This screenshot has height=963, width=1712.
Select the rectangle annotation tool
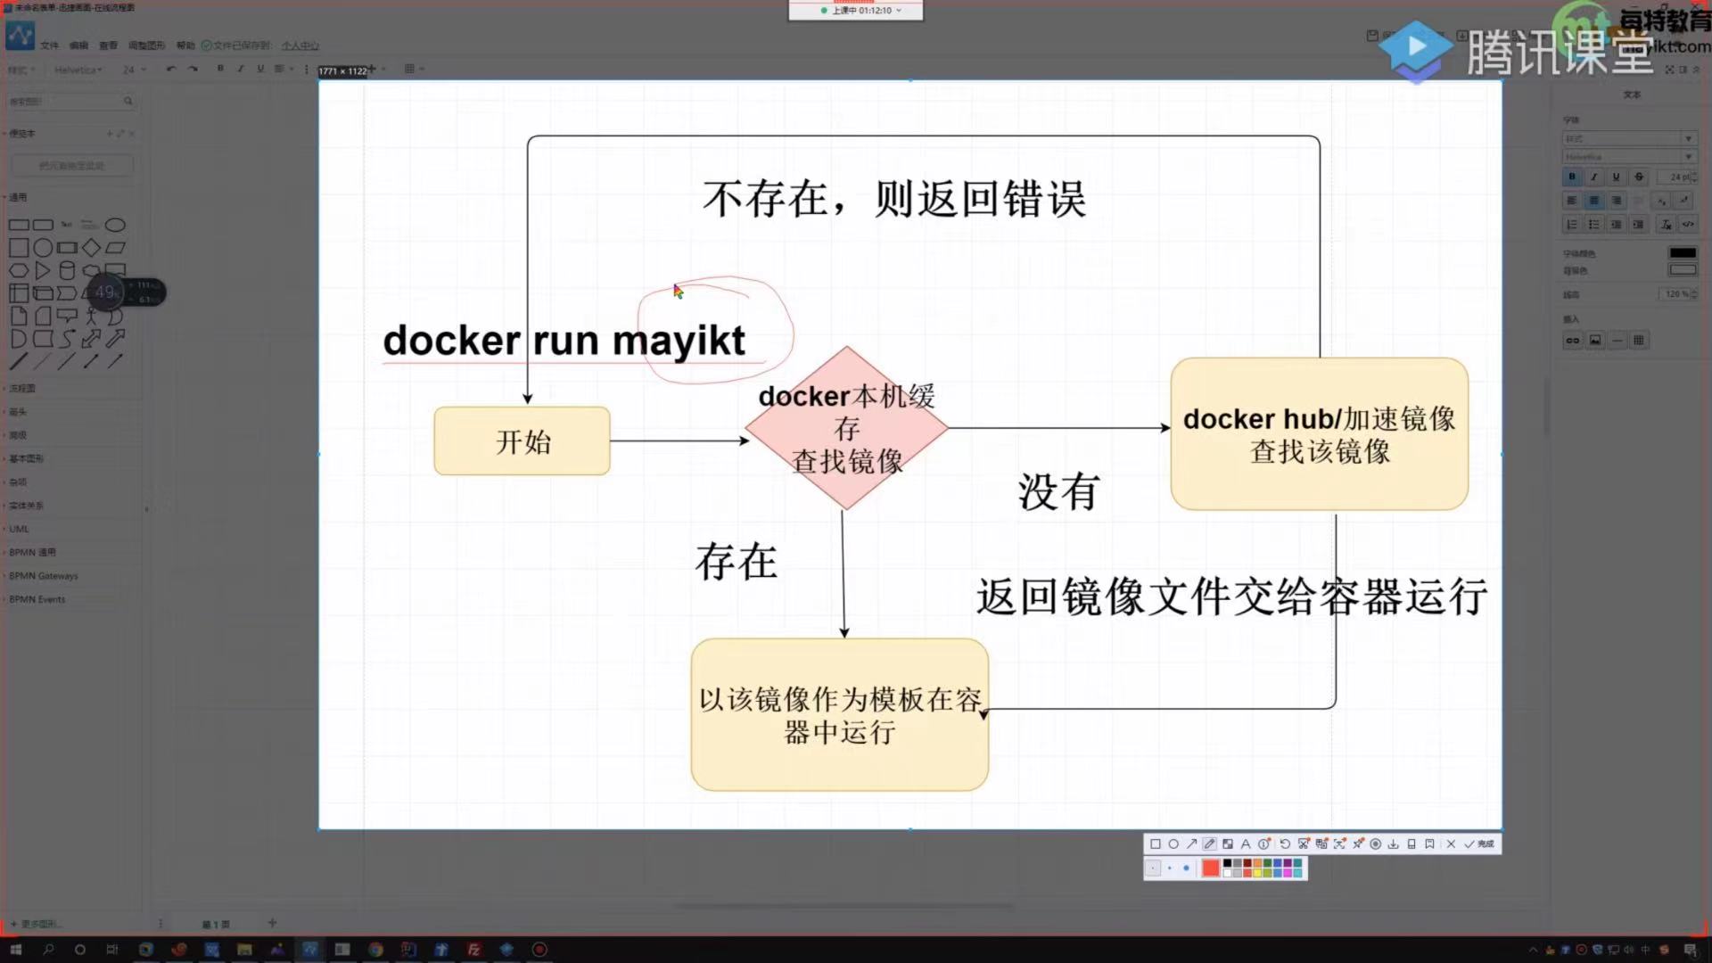(1156, 844)
